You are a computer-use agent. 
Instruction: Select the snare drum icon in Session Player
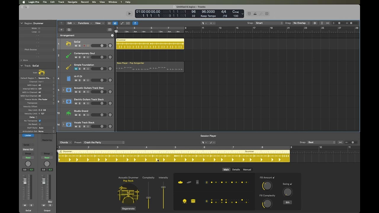coord(193,201)
